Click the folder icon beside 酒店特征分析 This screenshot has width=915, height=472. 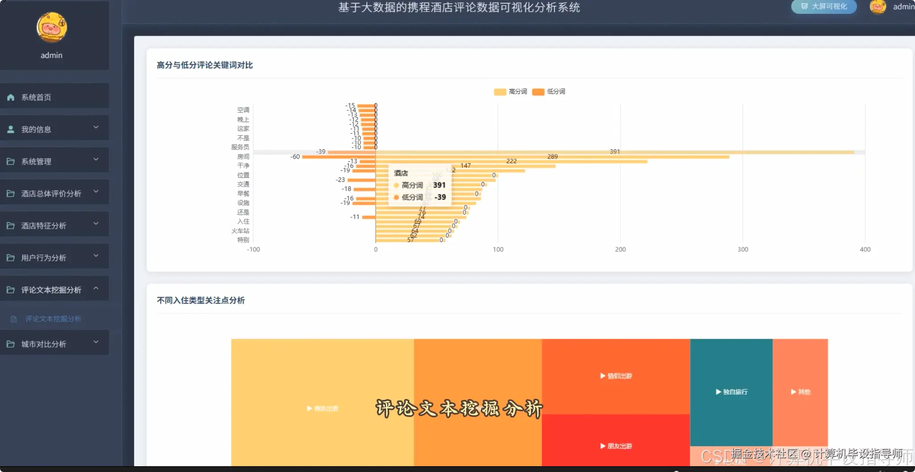coord(11,226)
